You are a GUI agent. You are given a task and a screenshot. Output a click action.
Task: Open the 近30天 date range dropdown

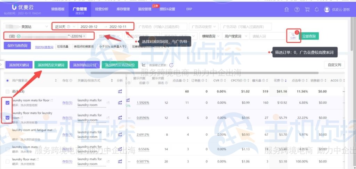[65, 27]
